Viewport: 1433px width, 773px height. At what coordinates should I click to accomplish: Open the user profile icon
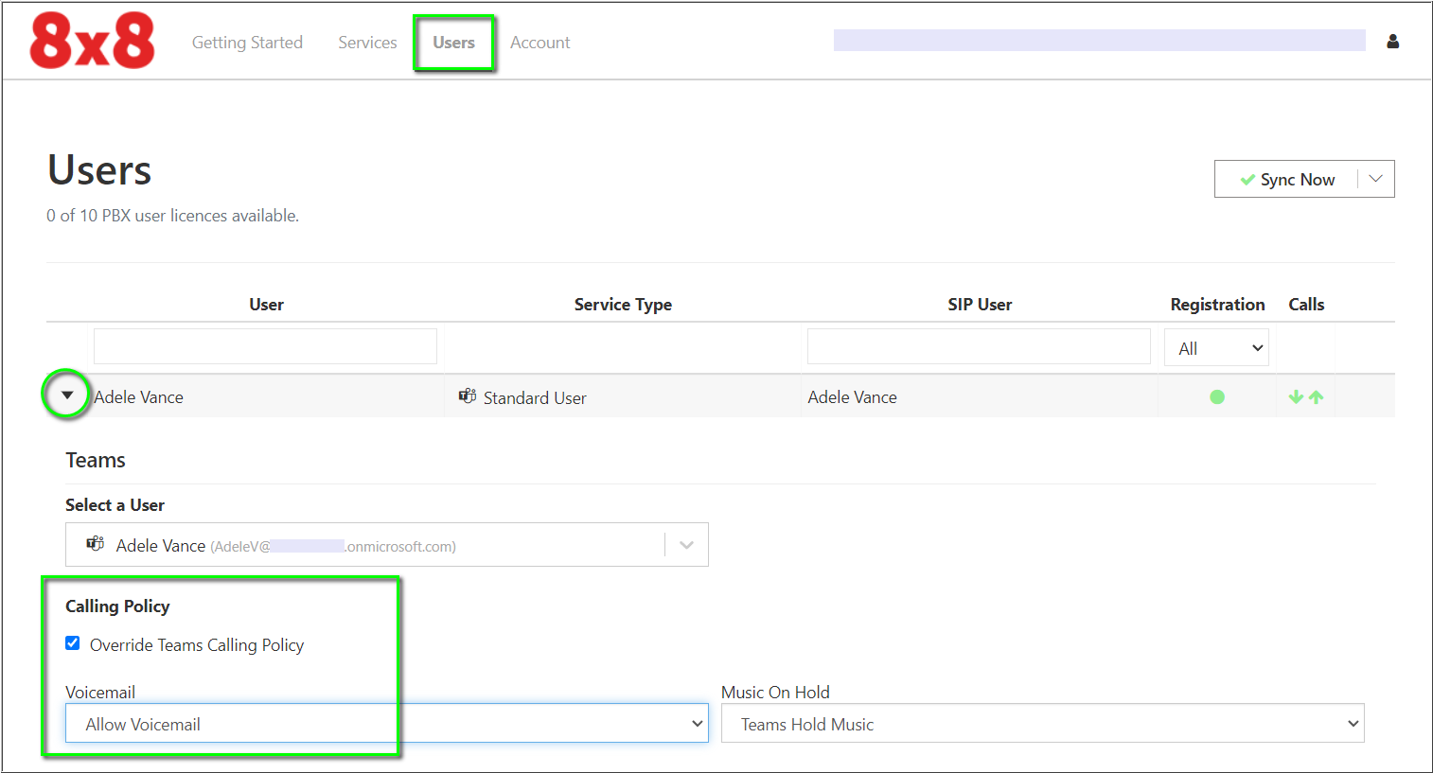pos(1392,42)
